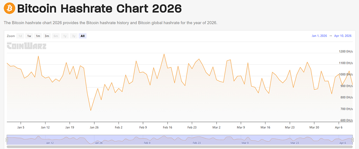Click the horizontal scrollbar below the navigator

click(179, 147)
